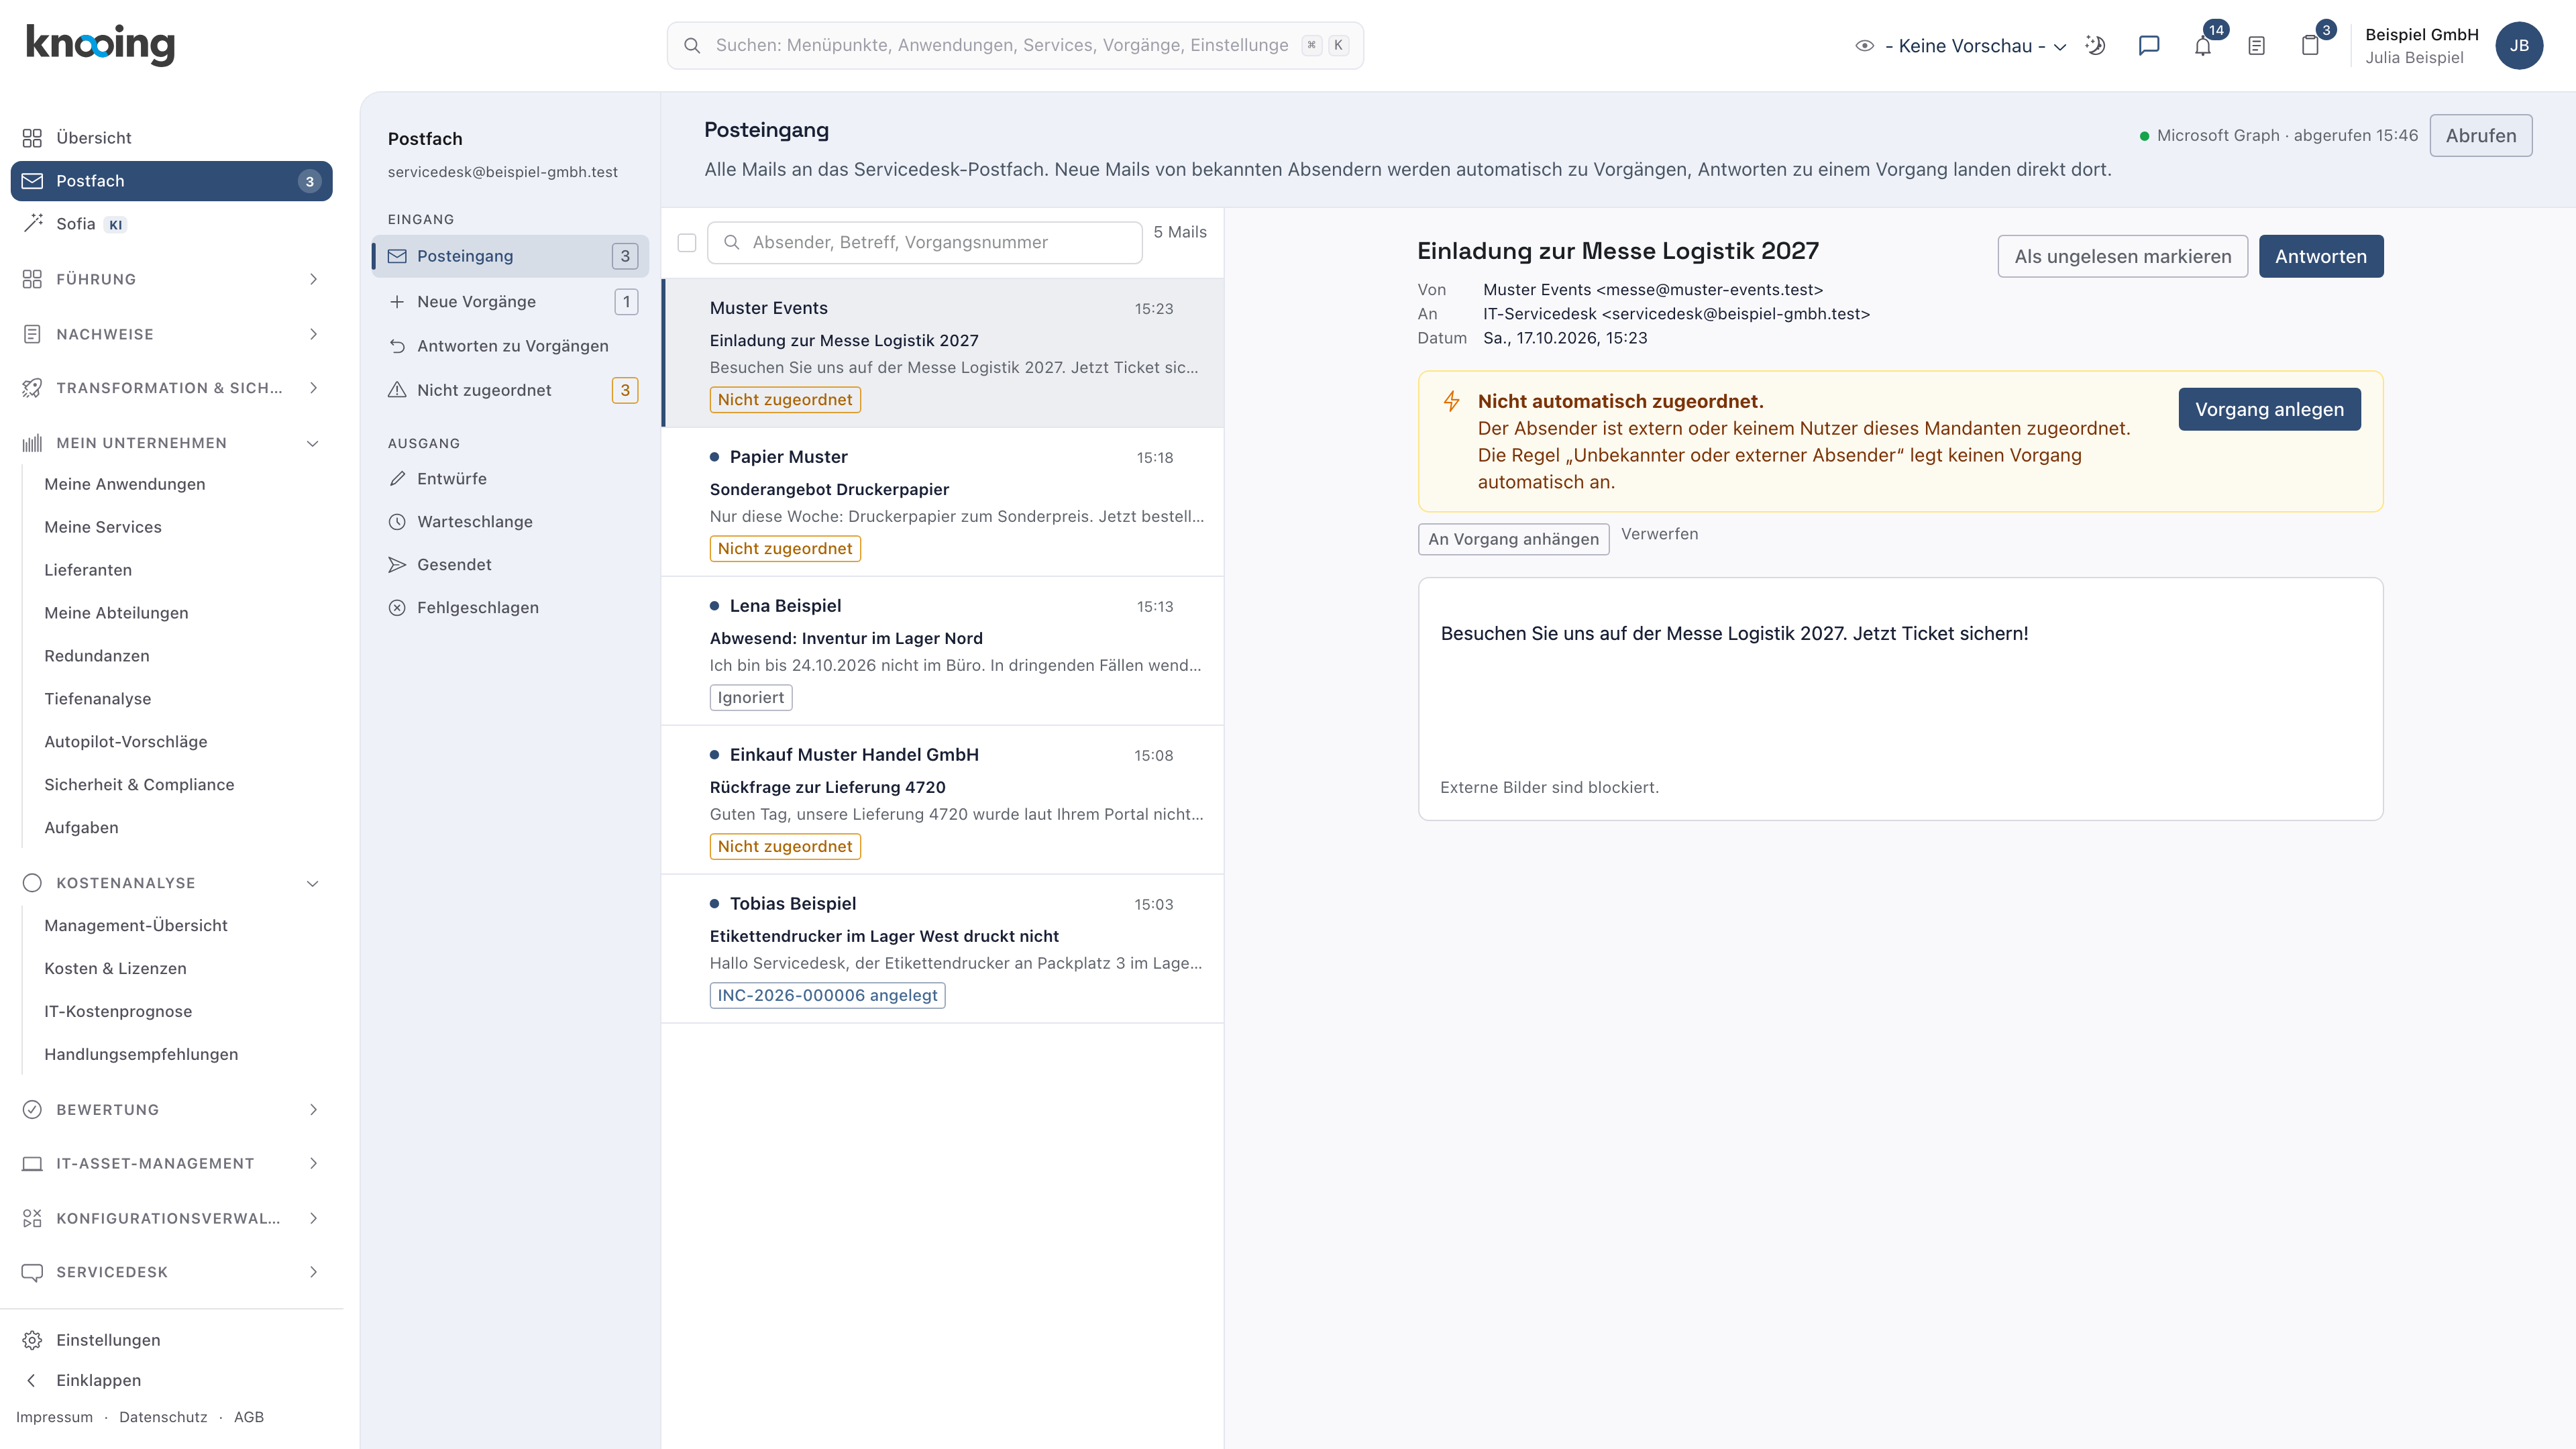Click the Antworten button
The image size is (2576, 1449).
(2320, 257)
